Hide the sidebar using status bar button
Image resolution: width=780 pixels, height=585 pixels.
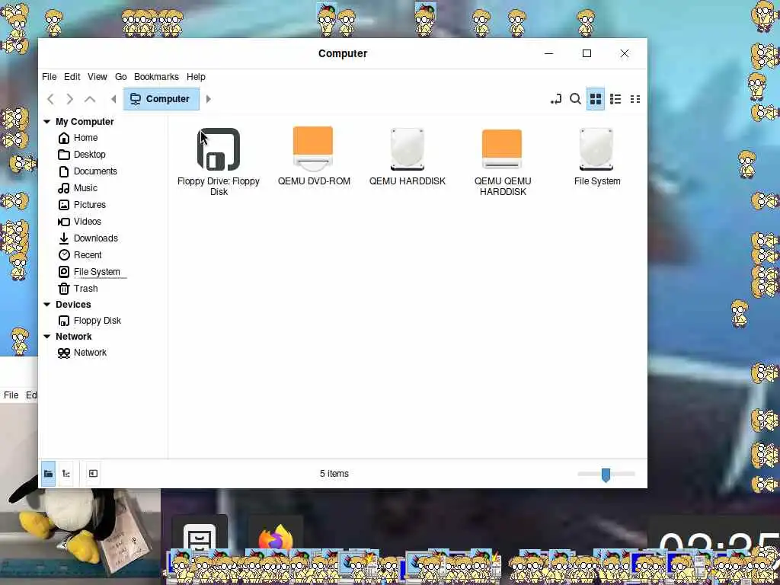tap(93, 474)
